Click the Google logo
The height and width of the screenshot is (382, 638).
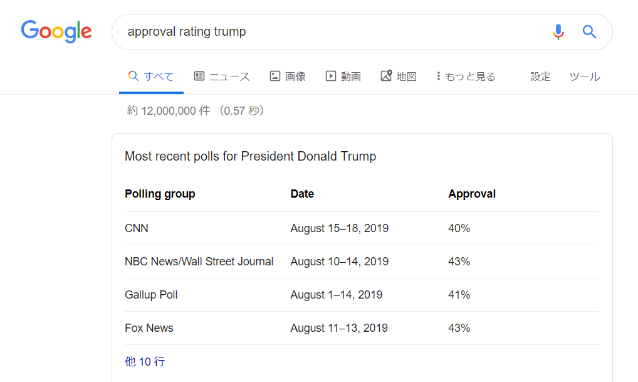56,31
